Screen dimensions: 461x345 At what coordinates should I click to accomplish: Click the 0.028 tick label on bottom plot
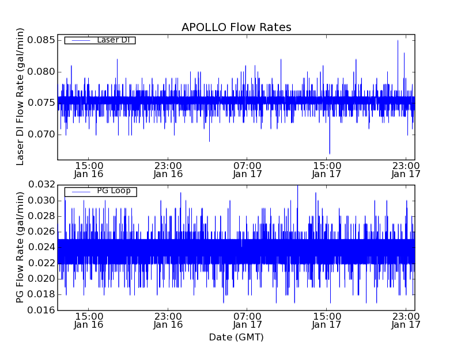[x=41, y=216]
